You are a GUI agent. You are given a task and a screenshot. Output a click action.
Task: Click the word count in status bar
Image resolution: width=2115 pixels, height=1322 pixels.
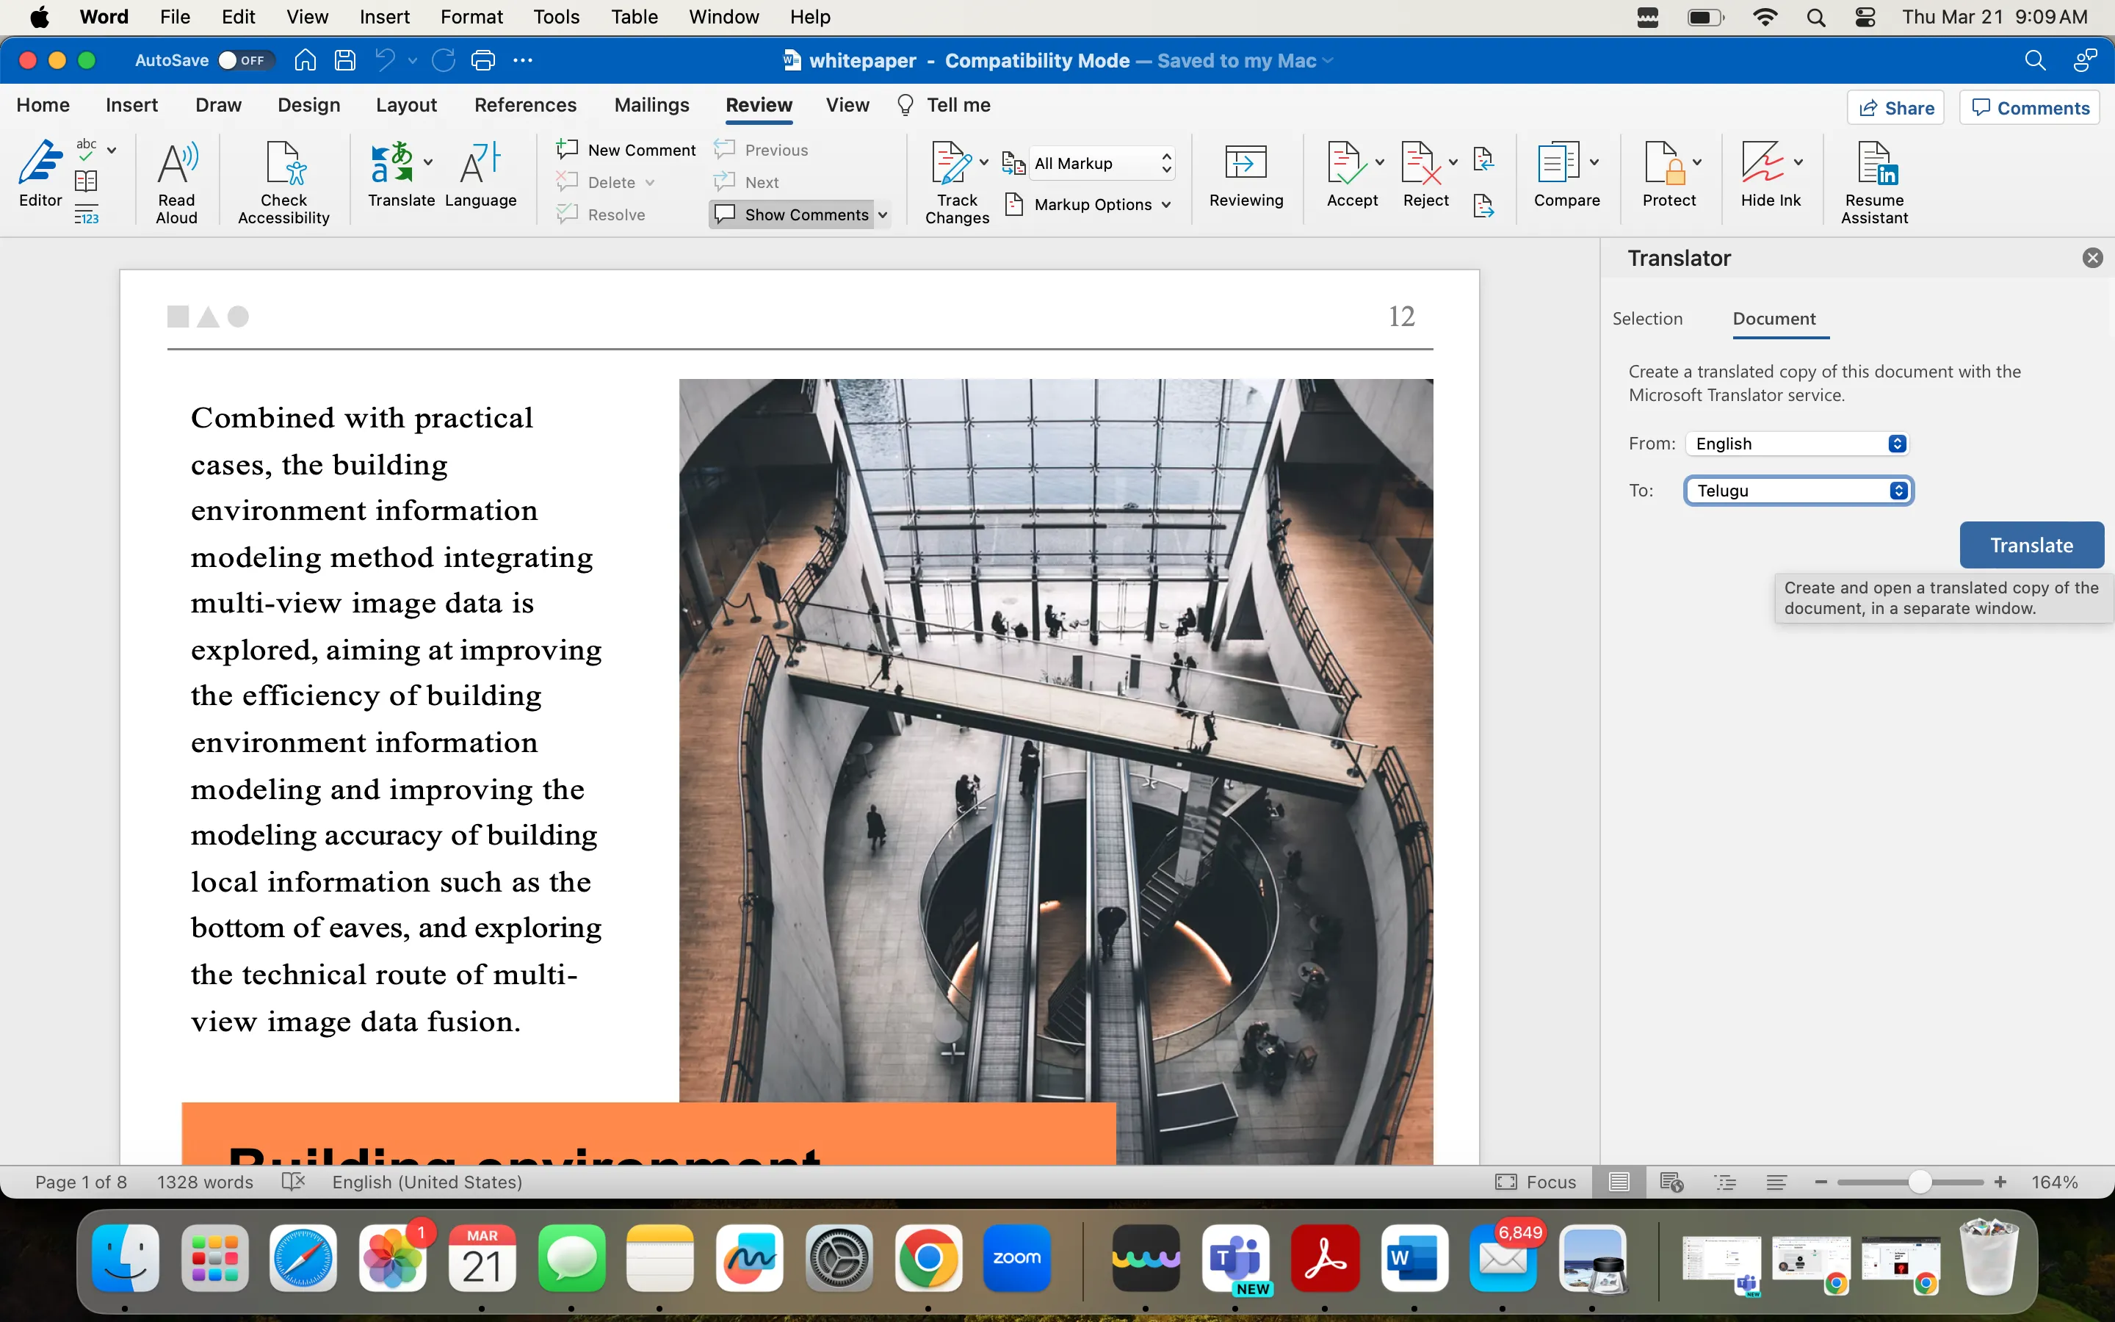point(203,1180)
